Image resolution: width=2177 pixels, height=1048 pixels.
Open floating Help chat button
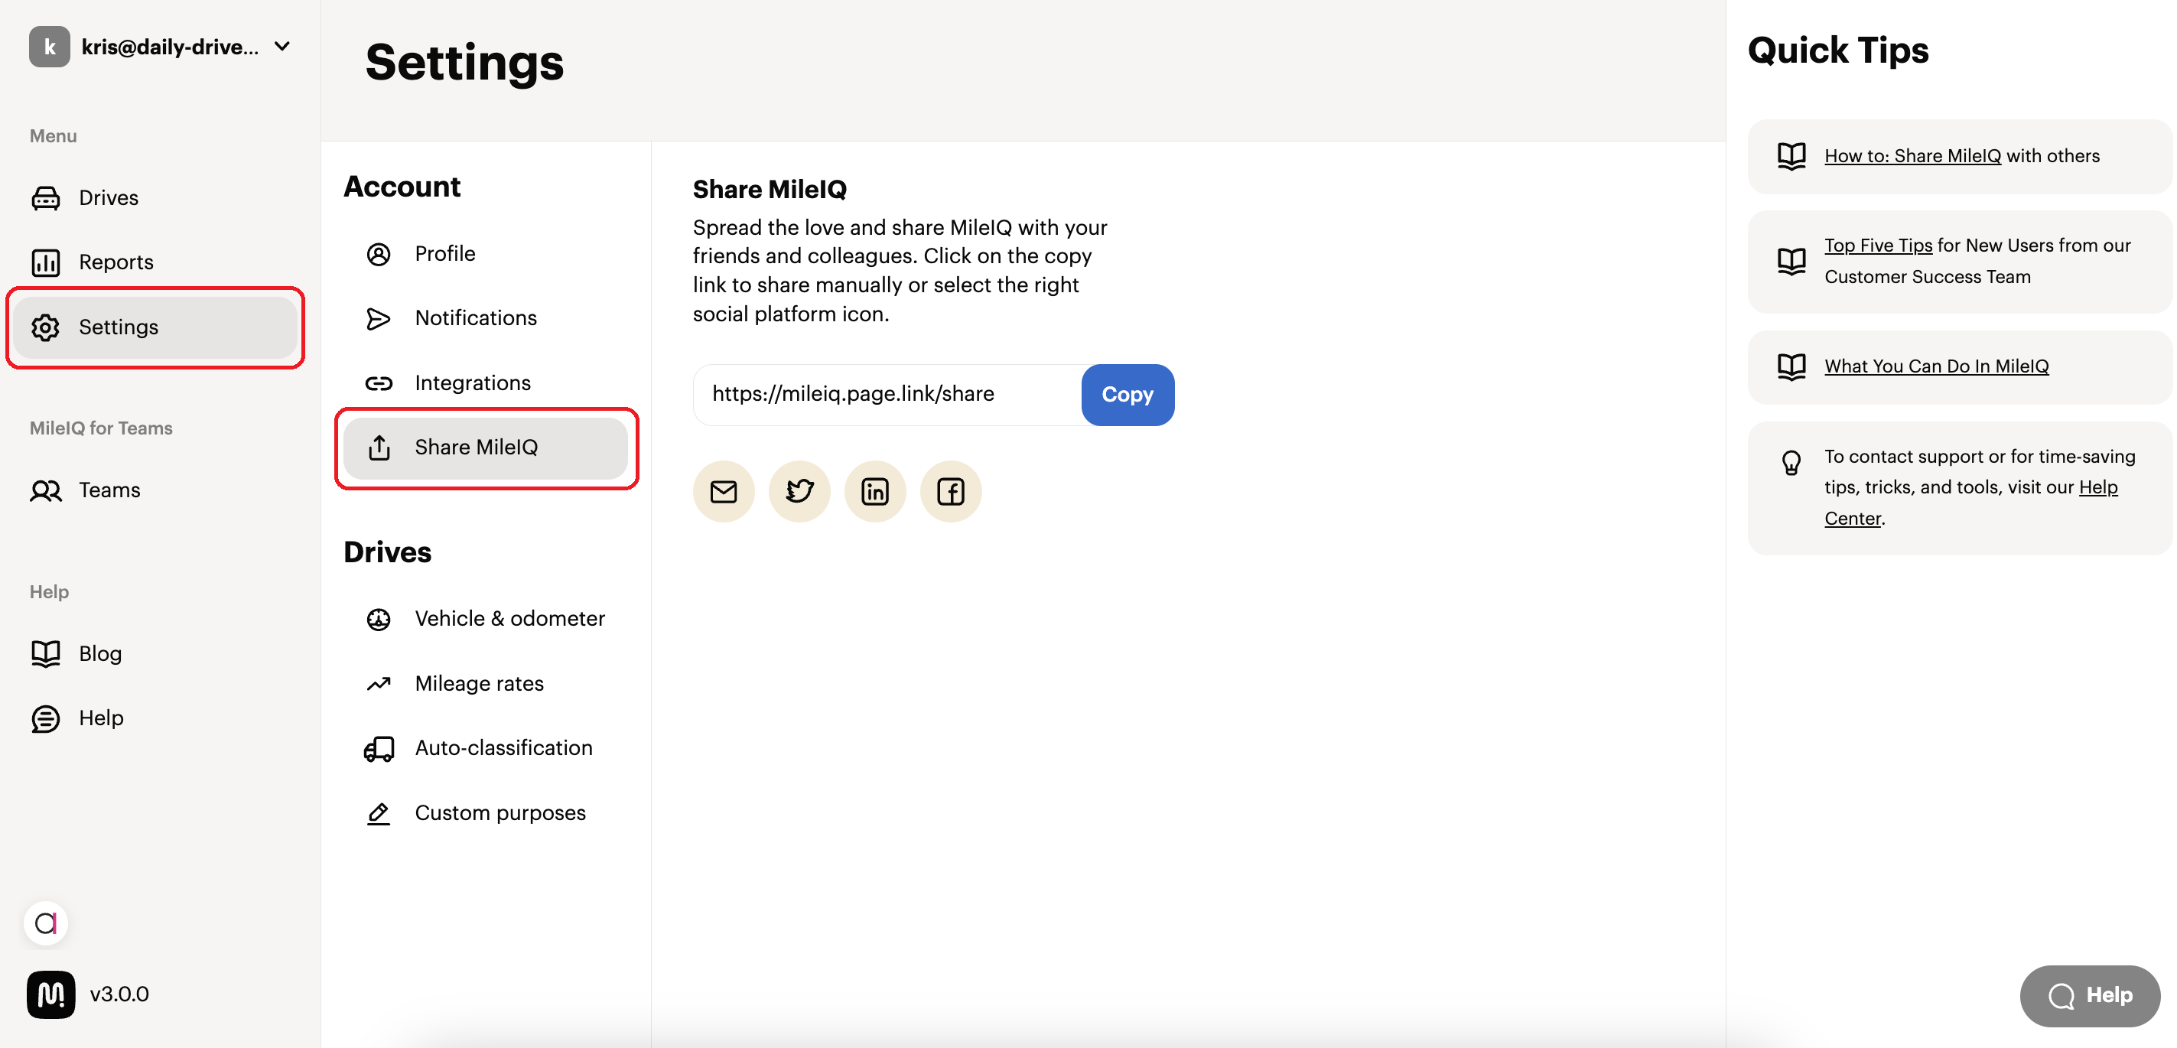point(2089,996)
